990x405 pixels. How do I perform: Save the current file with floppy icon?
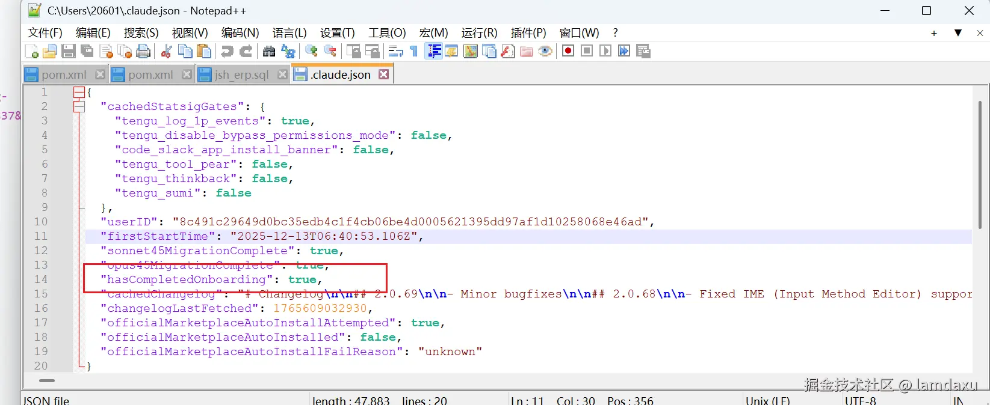pyautogui.click(x=69, y=51)
